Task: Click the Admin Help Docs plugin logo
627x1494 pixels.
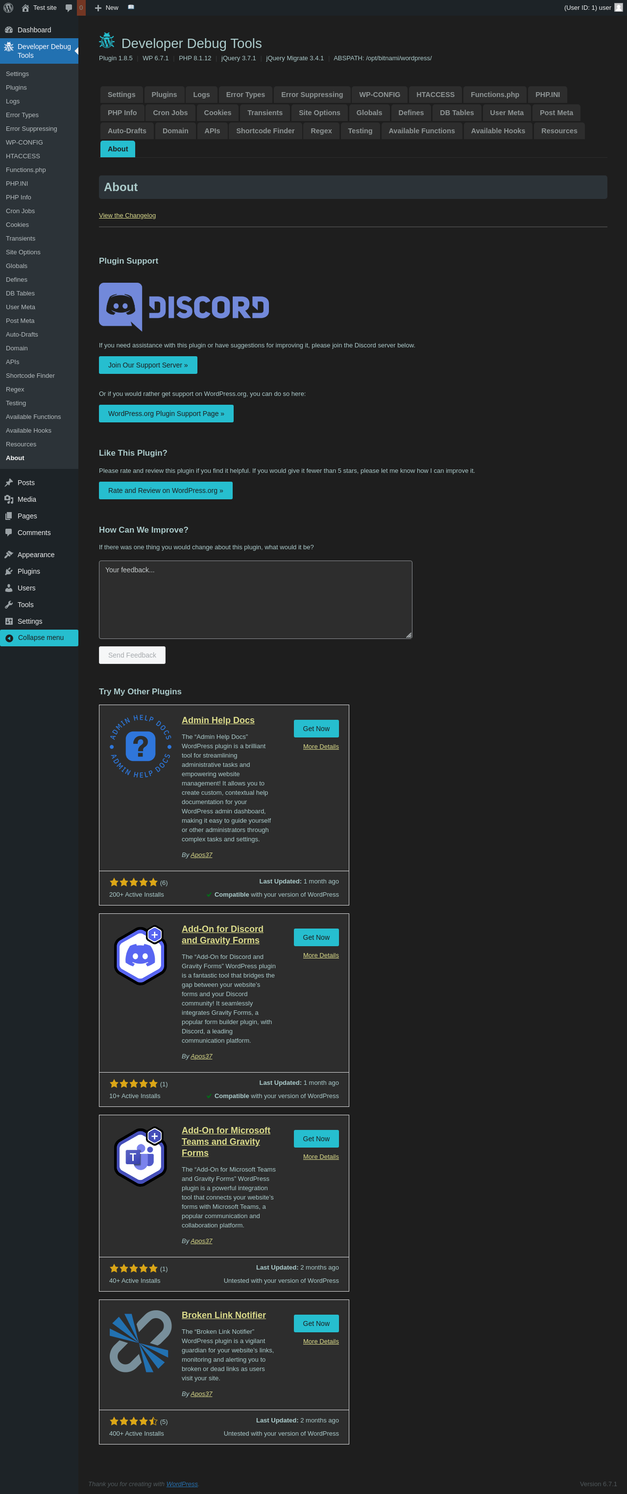Action: 141,746
